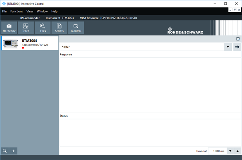Image resolution: width=242 pixels, height=160 pixels.
Task: Click the *IDN? command input field
Action: coord(141,47)
